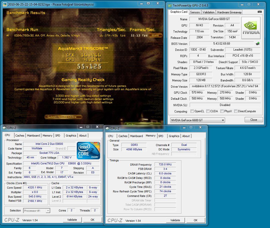Viewport: 270px width, 228px height.
Task: Click the GPU Clock value 570 MHz
Action: tap(197, 92)
